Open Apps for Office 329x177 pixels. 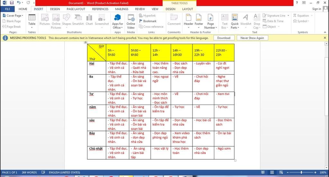pyautogui.click(x=118, y=22)
